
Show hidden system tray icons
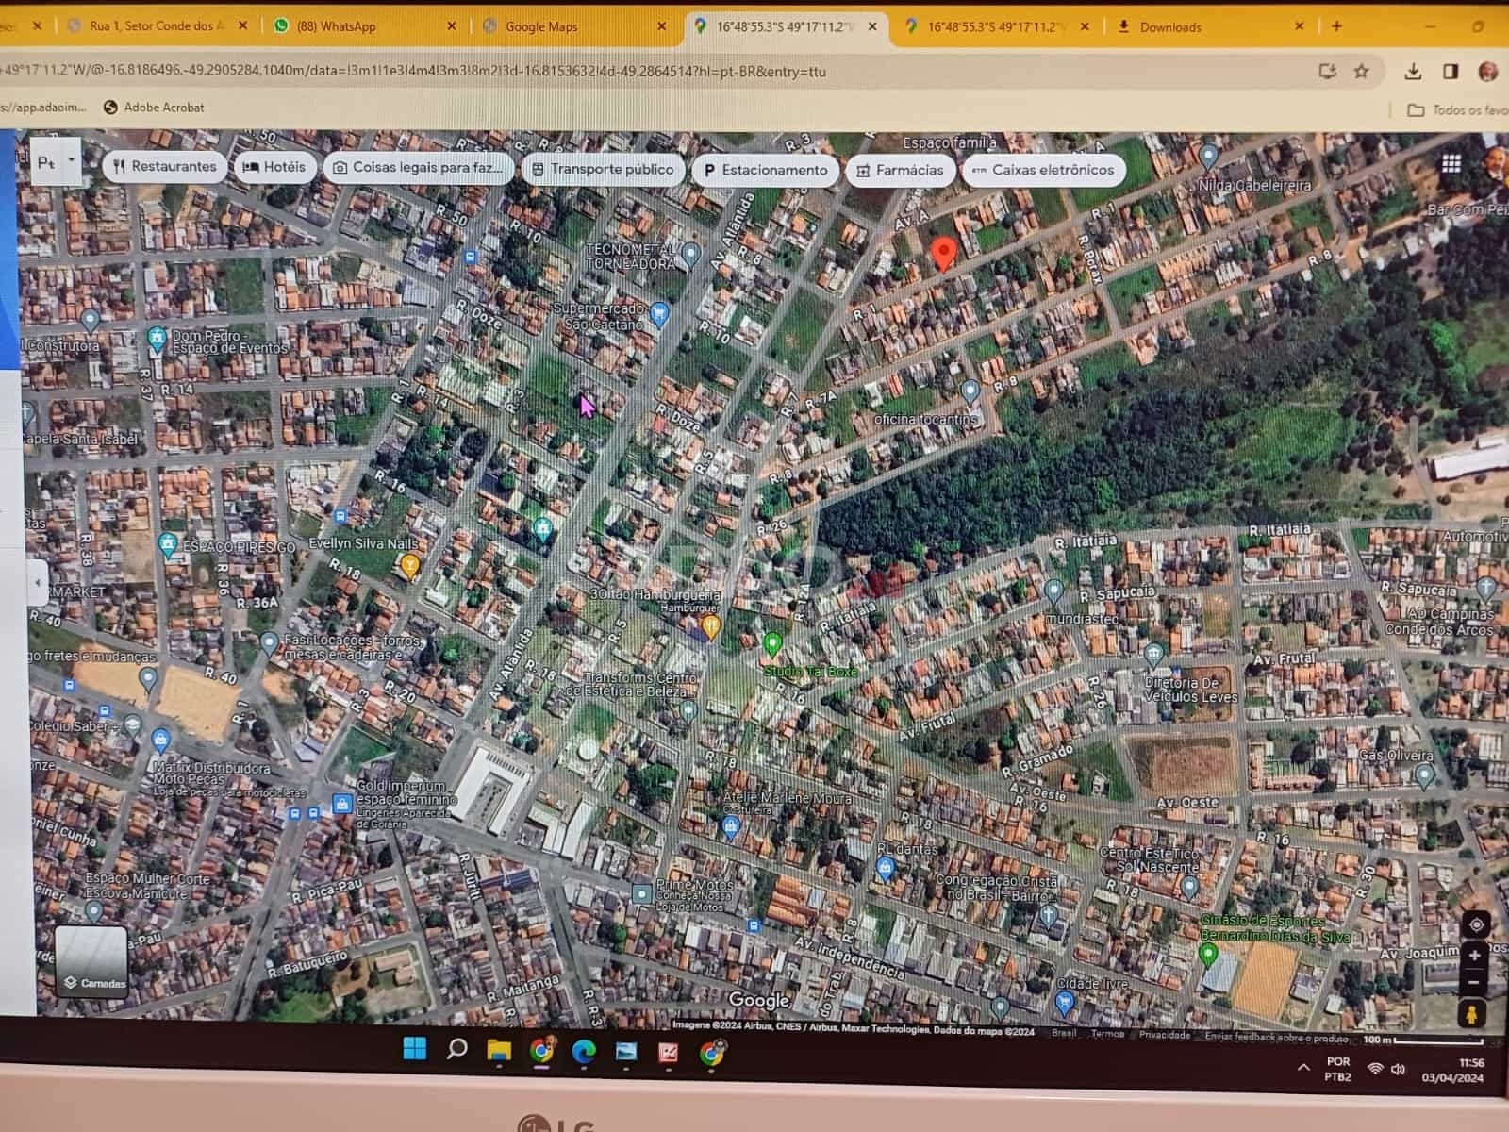[x=1303, y=1068]
